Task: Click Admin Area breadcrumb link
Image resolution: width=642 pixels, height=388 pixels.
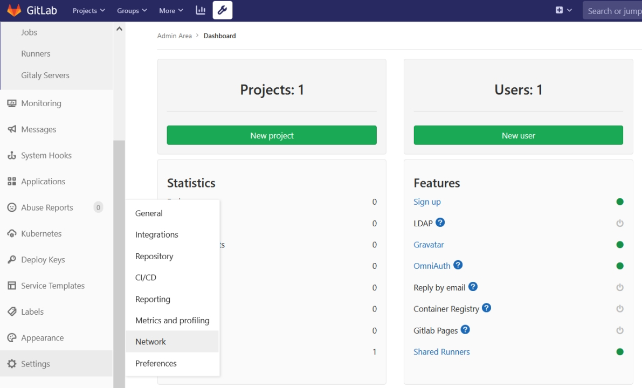Action: [175, 36]
